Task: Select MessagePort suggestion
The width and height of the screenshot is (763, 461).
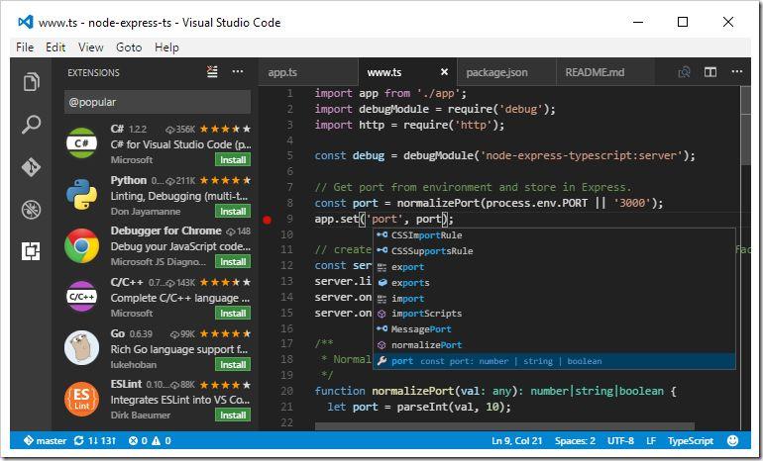Action: click(x=554, y=329)
